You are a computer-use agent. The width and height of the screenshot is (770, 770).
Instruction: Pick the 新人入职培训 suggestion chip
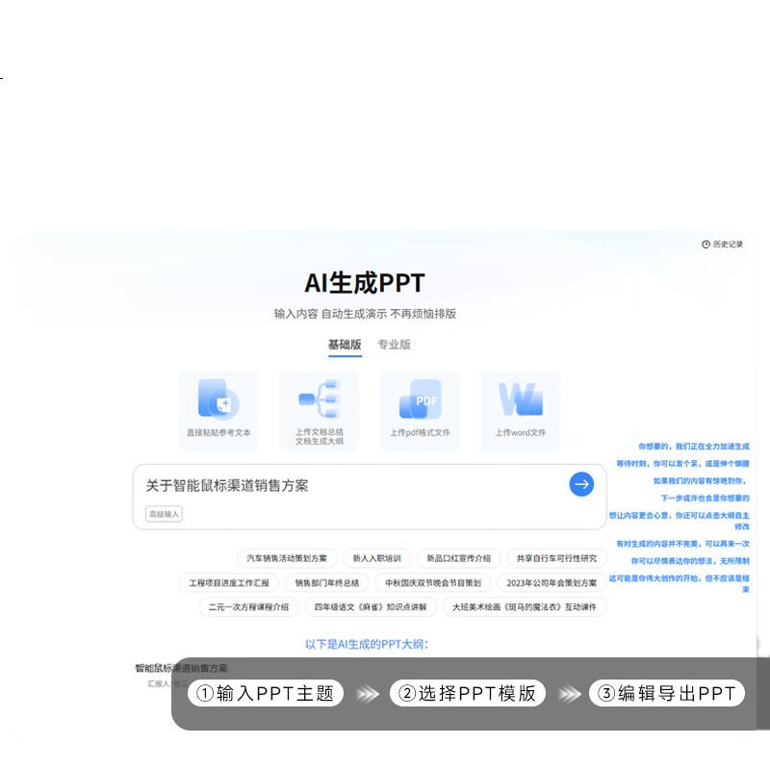point(376,558)
